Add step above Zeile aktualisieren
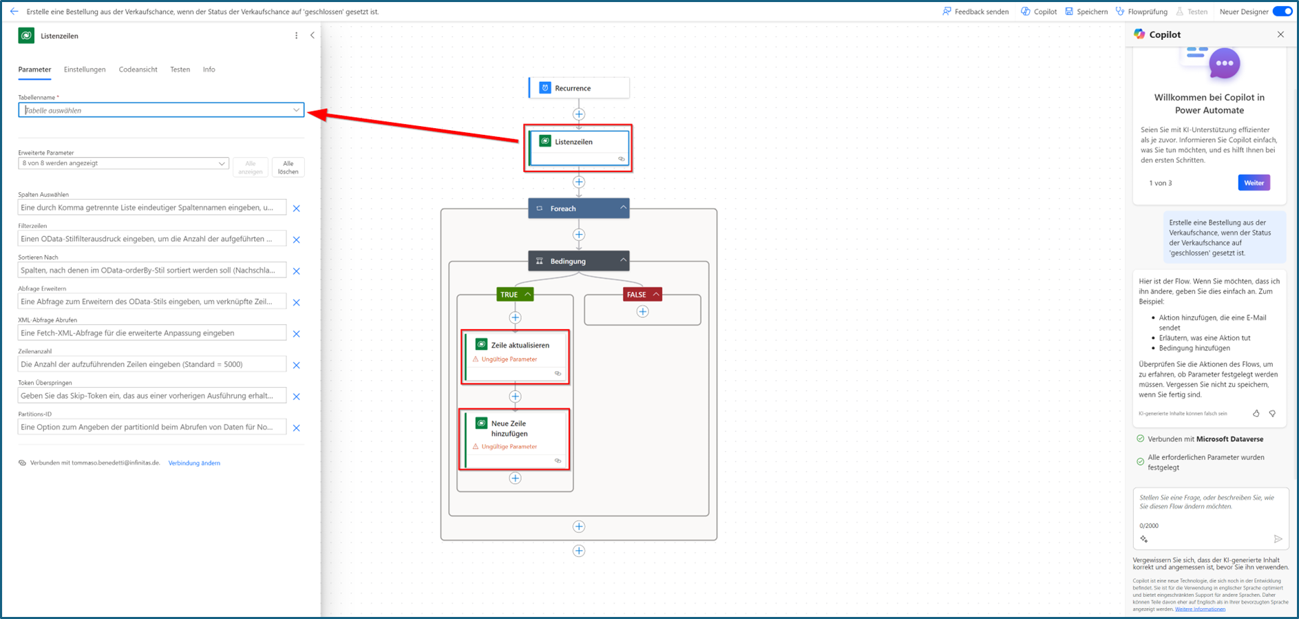Image resolution: width=1299 pixels, height=619 pixels. tap(515, 318)
